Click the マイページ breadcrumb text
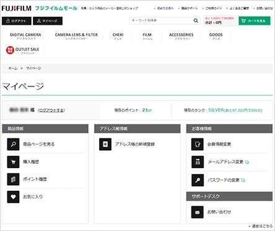 33,69
